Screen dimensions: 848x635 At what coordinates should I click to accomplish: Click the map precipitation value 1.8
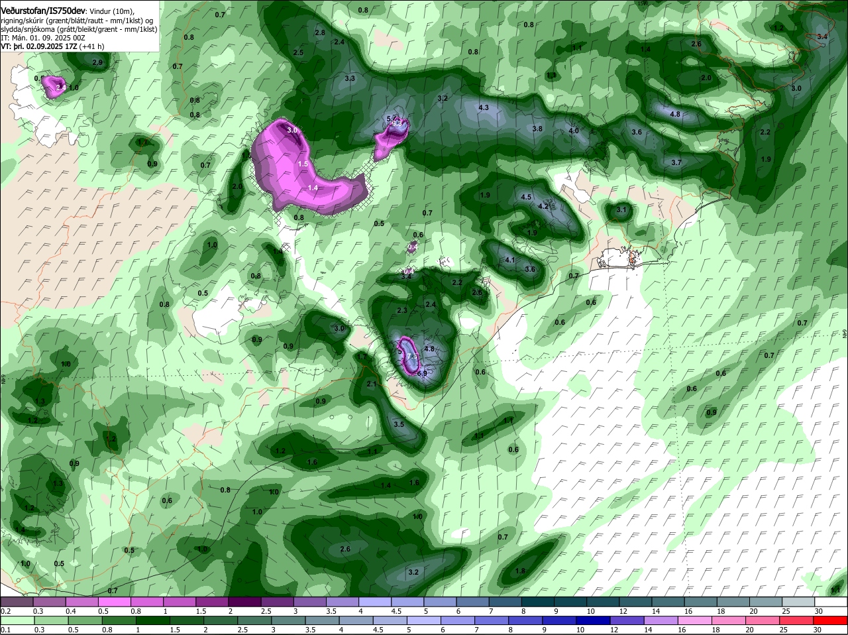point(520,571)
